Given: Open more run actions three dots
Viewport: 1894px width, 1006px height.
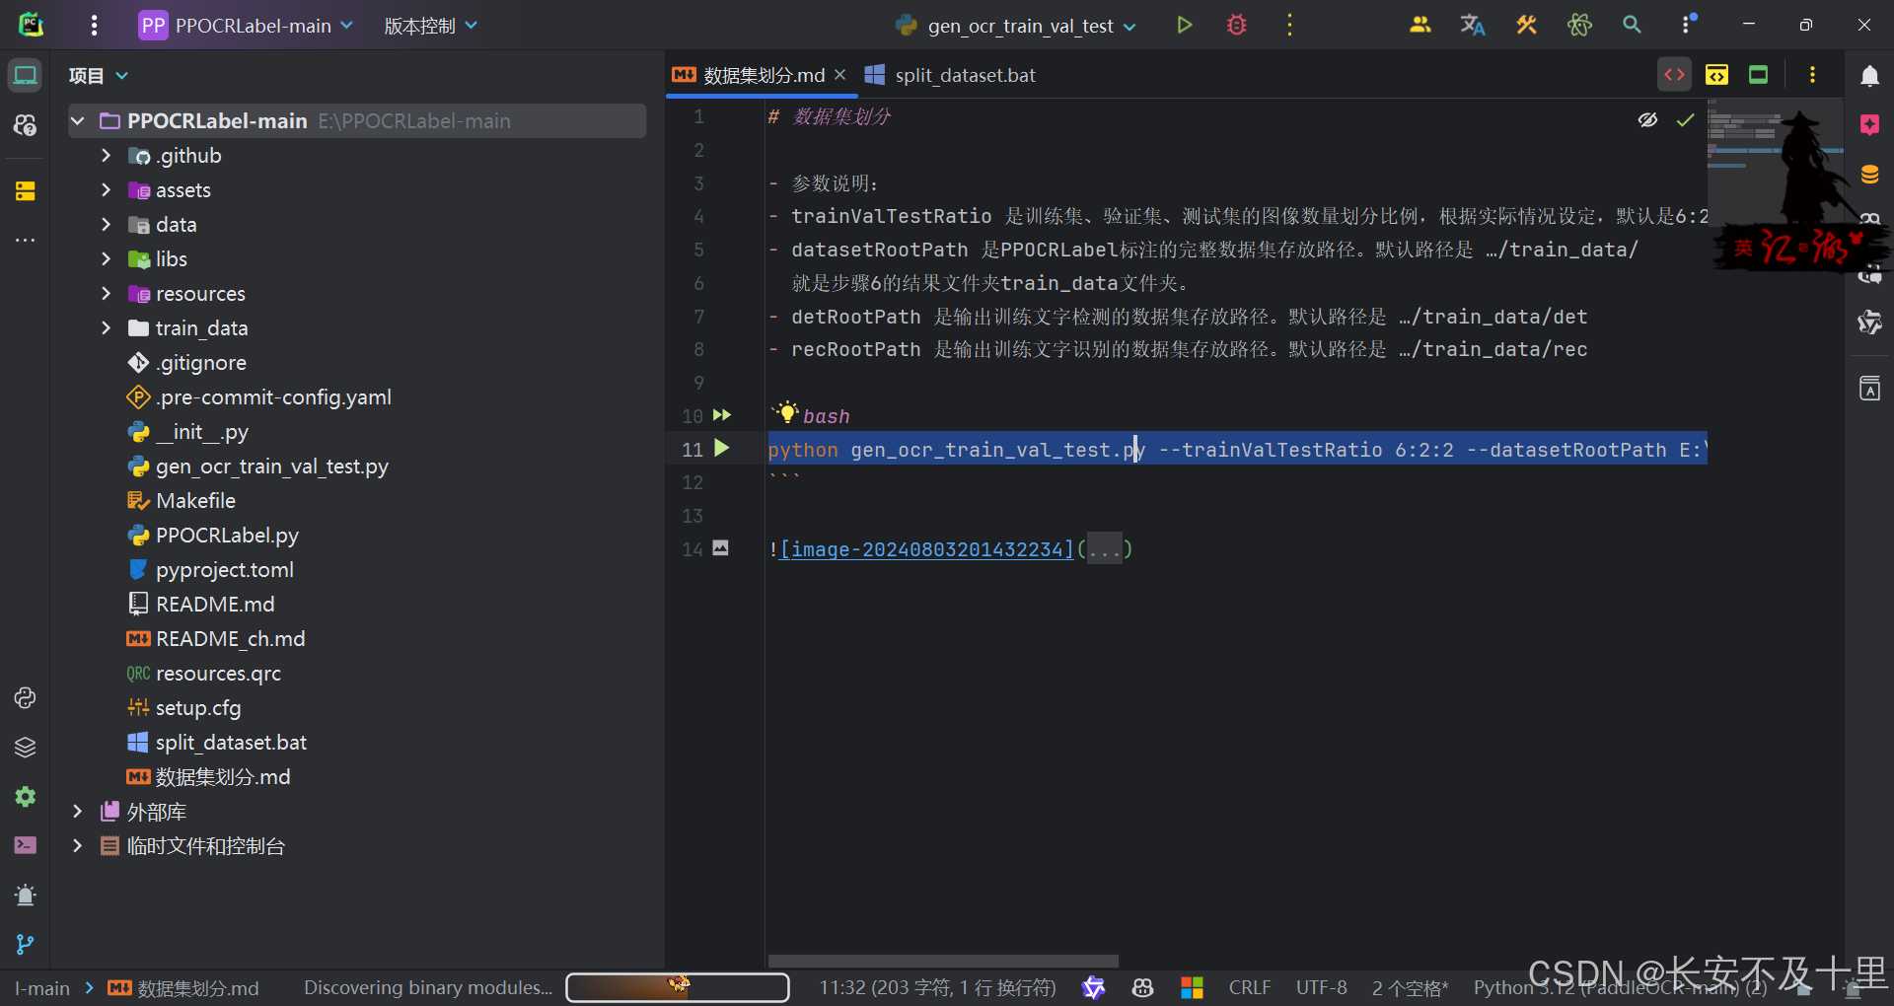Looking at the screenshot, I should (x=1289, y=26).
